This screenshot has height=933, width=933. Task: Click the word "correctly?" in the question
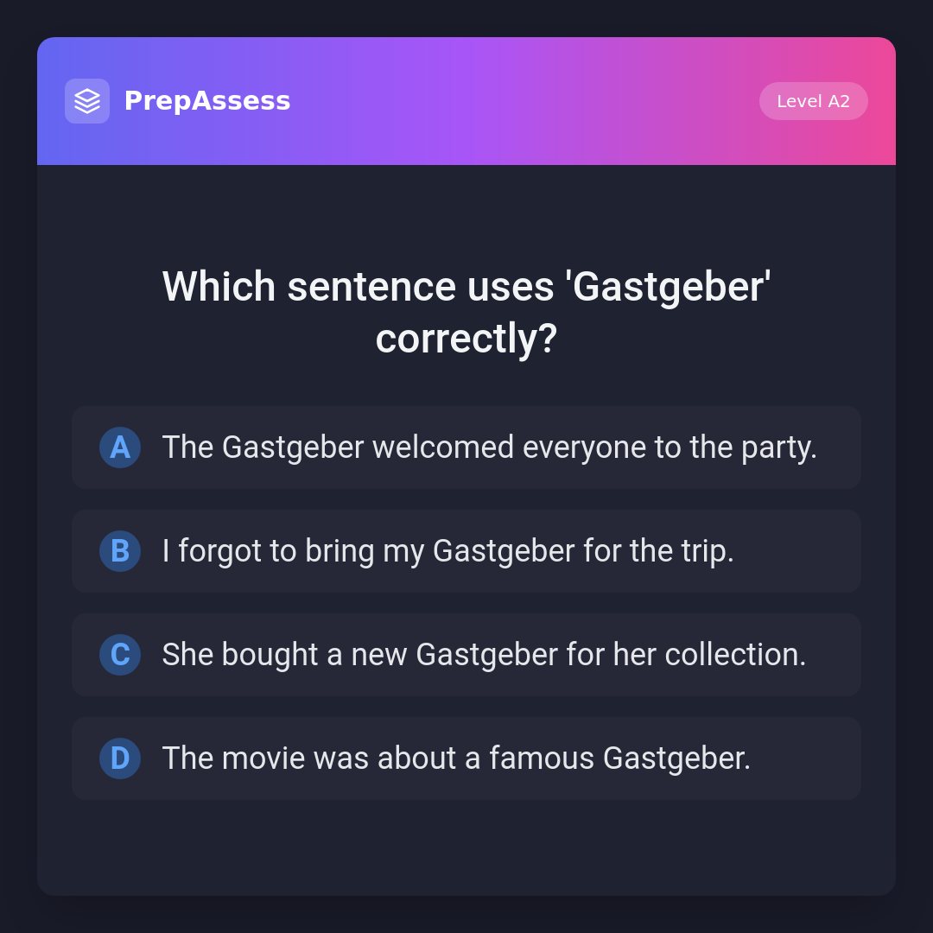pos(466,338)
